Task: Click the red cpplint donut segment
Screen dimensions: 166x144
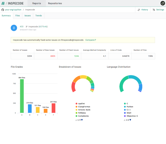Action: (x=74, y=87)
